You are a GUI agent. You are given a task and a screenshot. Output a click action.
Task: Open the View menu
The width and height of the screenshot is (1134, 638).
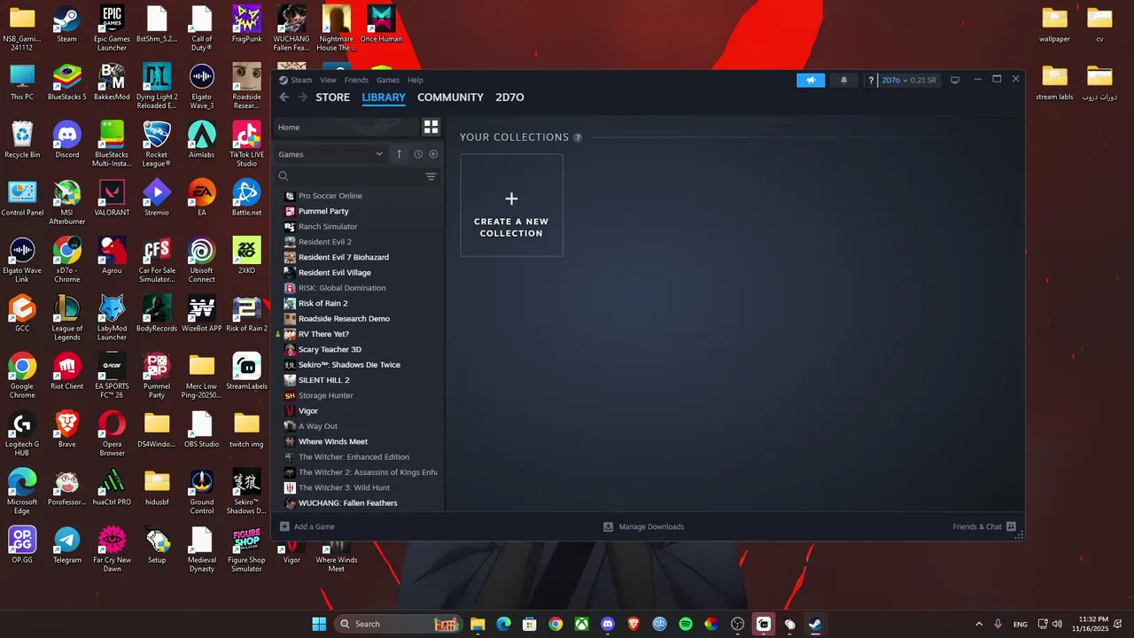pyautogui.click(x=328, y=80)
